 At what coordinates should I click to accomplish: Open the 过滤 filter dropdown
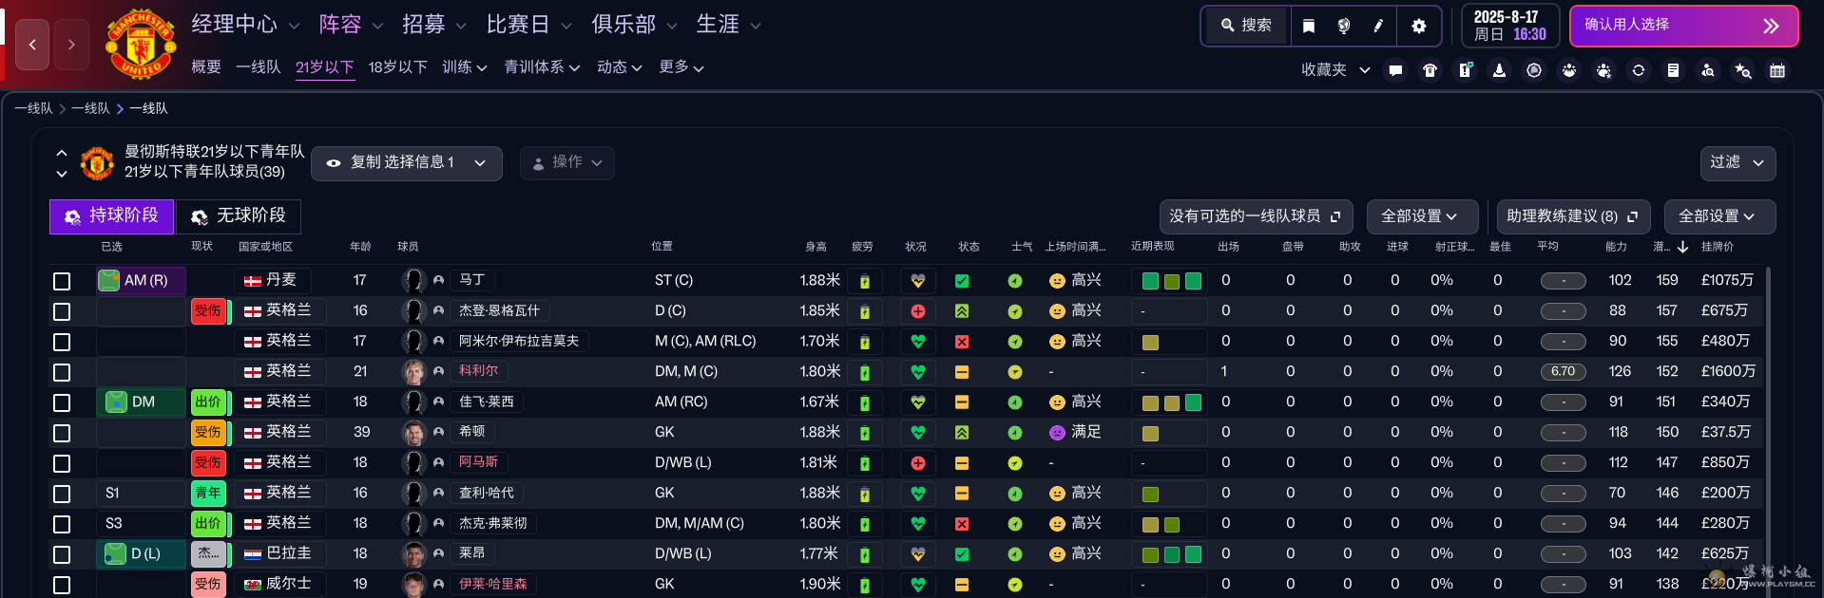coord(1737,163)
